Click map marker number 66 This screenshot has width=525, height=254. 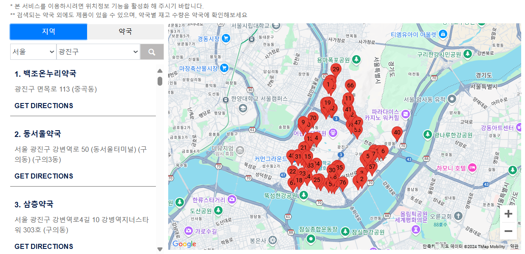click(x=350, y=87)
